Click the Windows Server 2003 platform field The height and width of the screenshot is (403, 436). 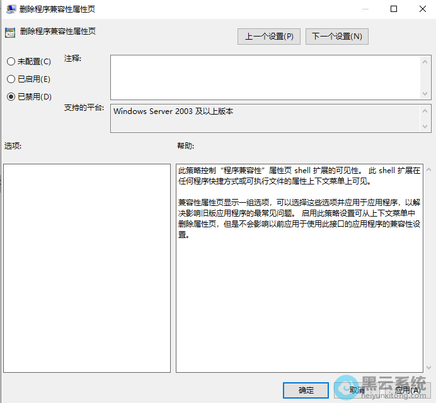pyautogui.click(x=265, y=118)
